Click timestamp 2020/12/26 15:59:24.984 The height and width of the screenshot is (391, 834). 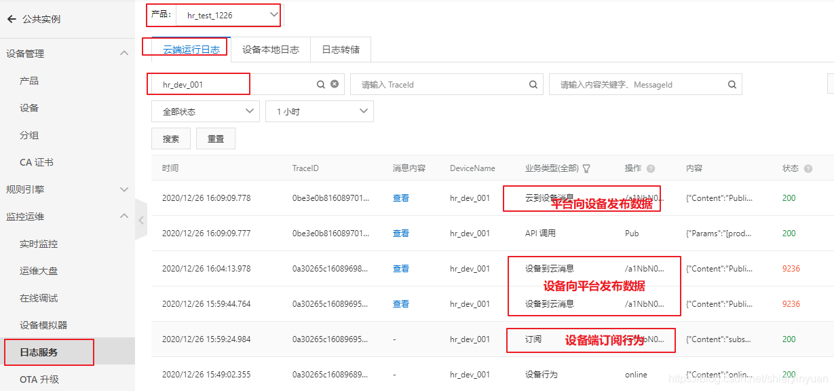click(x=206, y=339)
